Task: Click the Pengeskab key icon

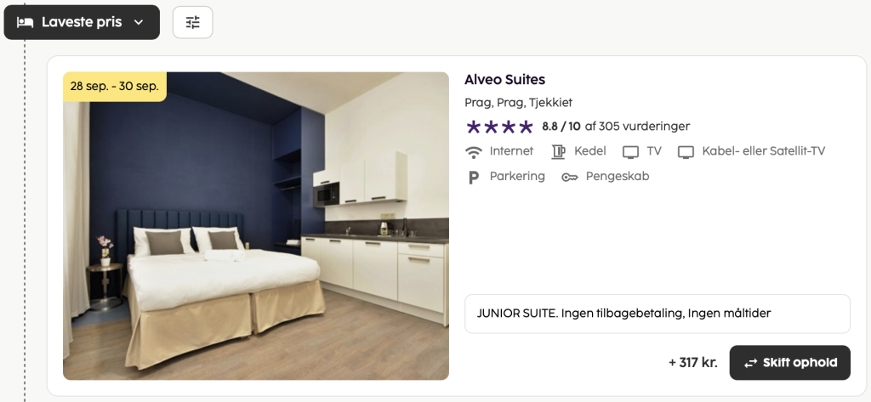Action: [x=569, y=177]
